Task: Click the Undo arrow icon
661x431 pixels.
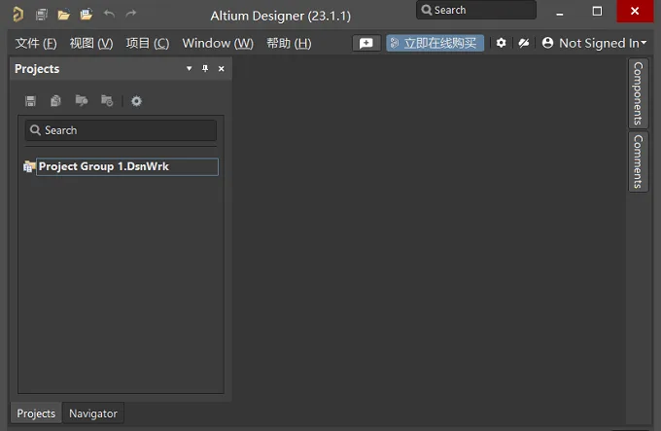Action: pyautogui.click(x=109, y=14)
